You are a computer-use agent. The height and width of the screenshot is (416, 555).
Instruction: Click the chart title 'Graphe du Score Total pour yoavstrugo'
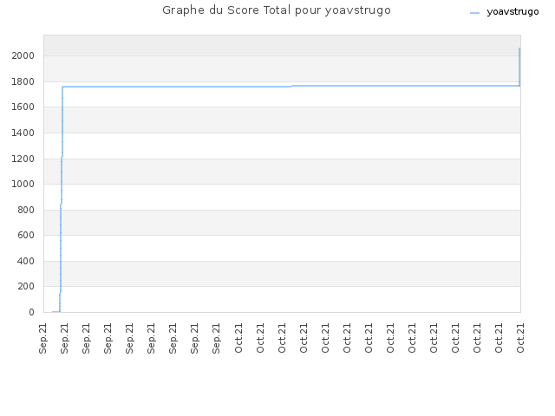pos(277,10)
